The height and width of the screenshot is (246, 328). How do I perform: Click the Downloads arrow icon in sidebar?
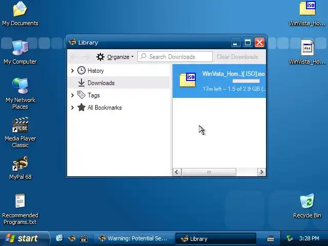click(81, 83)
